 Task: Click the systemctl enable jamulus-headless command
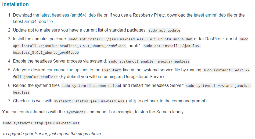pos(149,61)
